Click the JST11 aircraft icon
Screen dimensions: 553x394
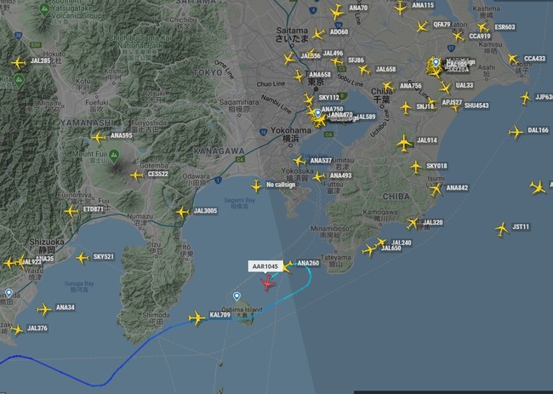click(501, 229)
